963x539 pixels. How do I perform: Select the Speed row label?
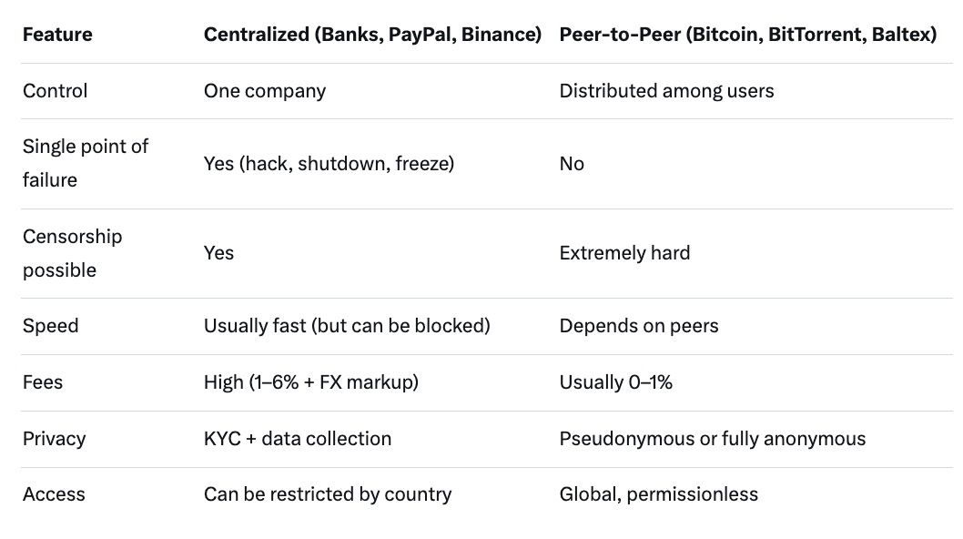51,326
